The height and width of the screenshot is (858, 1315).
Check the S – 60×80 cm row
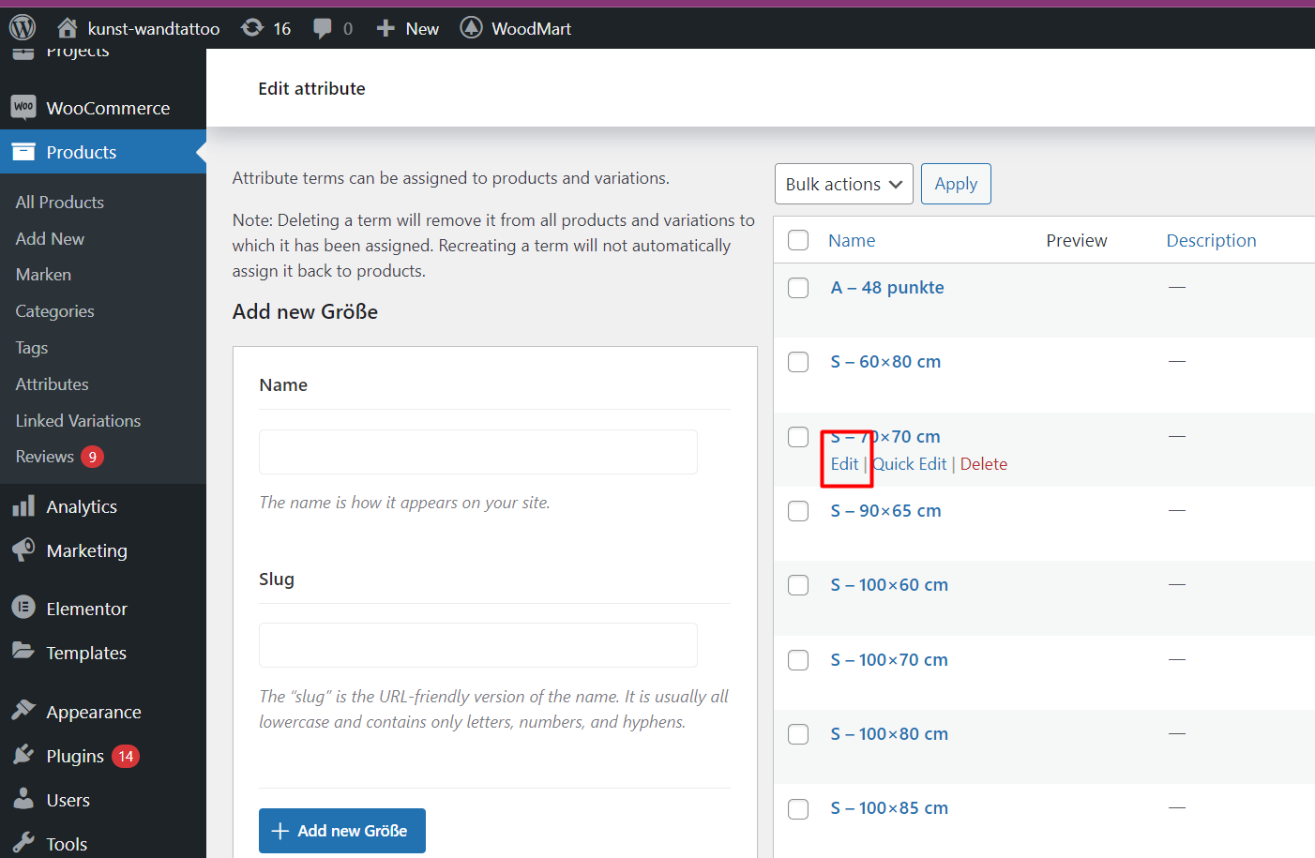click(x=798, y=362)
